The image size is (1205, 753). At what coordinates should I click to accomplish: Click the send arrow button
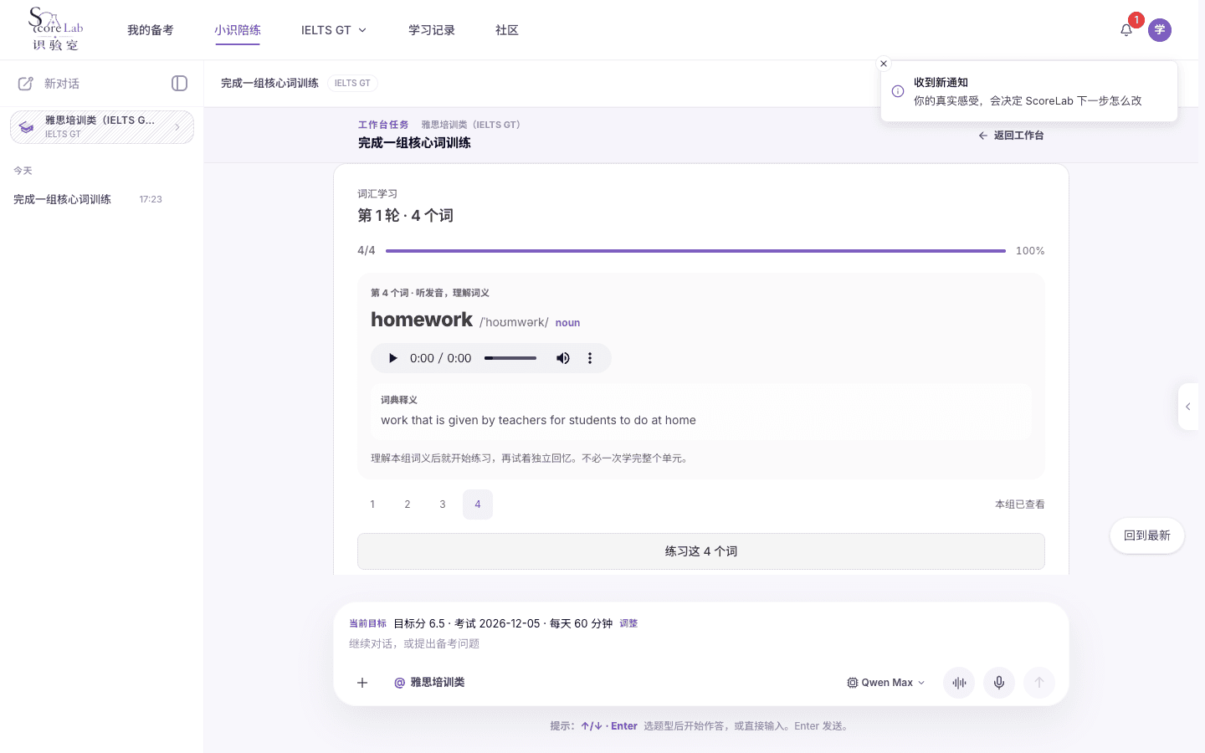1039,683
